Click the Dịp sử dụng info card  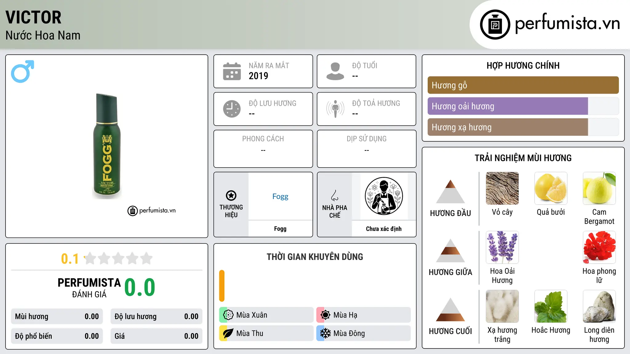[366, 149]
